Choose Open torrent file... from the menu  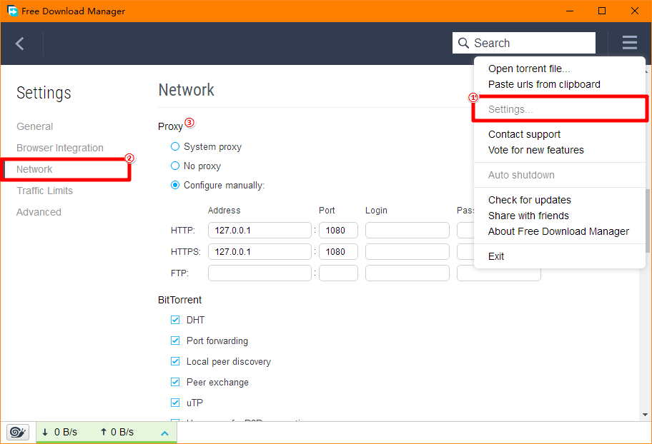529,69
